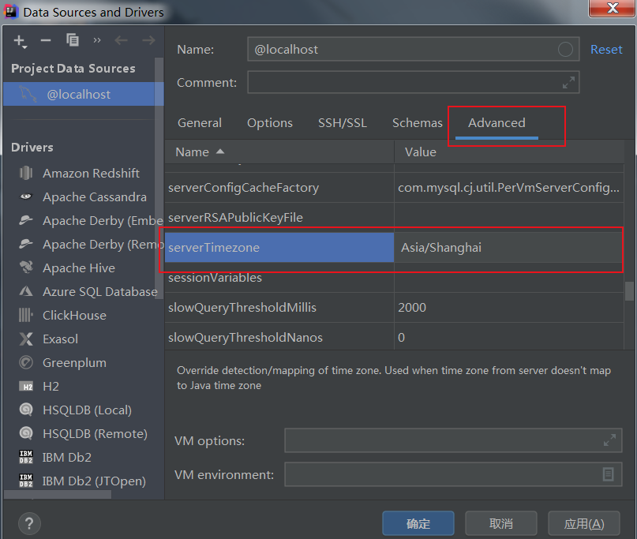Select sessionVariables property
Viewport: 637px width, 539px height.
tap(279, 278)
